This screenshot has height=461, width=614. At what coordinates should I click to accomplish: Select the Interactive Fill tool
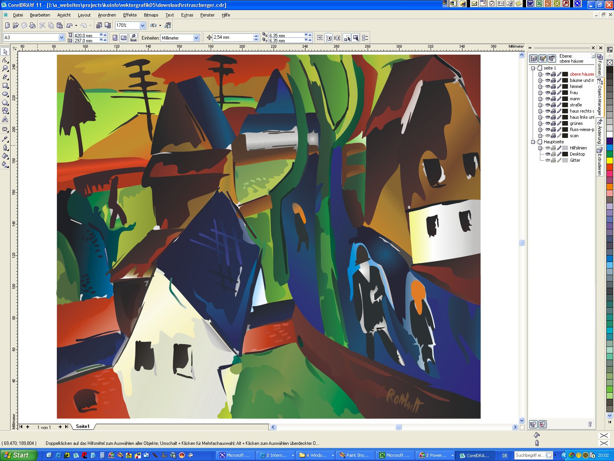pos(5,164)
